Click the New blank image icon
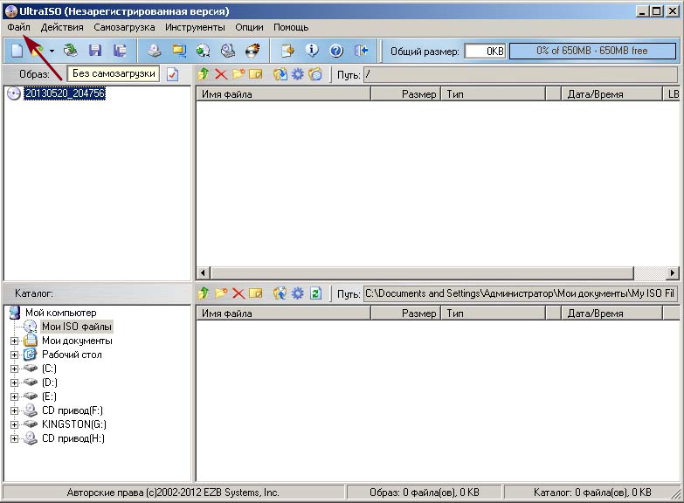Image resolution: width=684 pixels, height=503 pixels. pyautogui.click(x=17, y=51)
